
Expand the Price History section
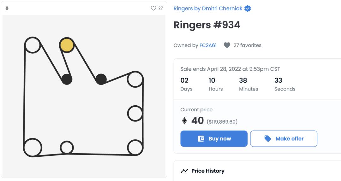(208, 171)
